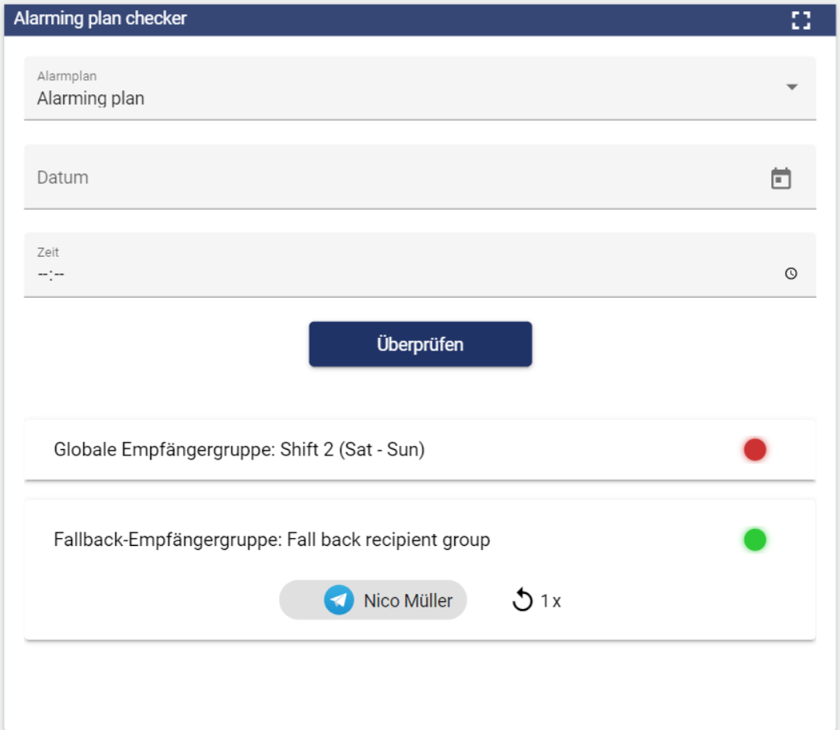Click the red status dot for Shift 2
The image size is (840, 730).
754,451
